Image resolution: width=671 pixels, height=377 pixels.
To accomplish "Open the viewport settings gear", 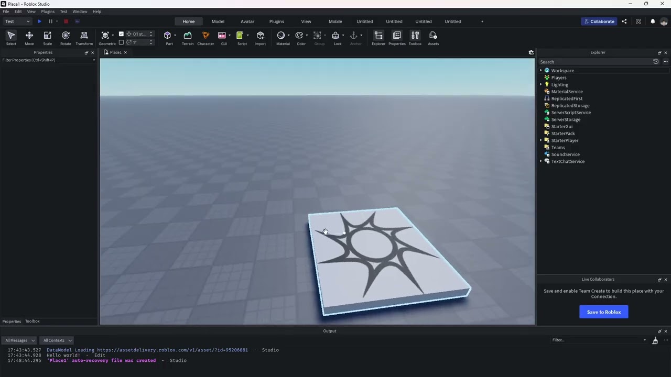I will 531,52.
